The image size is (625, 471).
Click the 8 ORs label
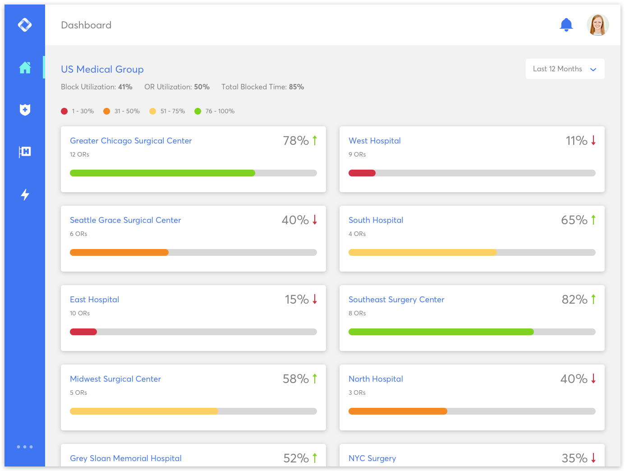[357, 313]
